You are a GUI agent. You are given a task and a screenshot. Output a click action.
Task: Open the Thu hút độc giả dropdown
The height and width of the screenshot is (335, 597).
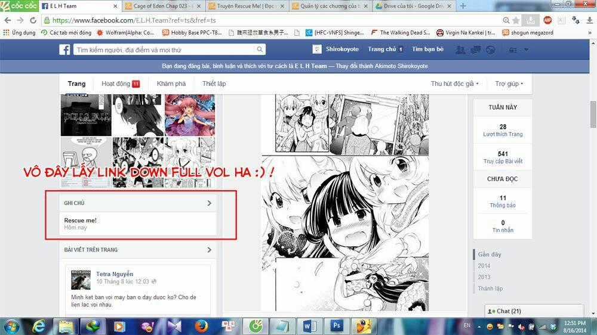[454, 84]
